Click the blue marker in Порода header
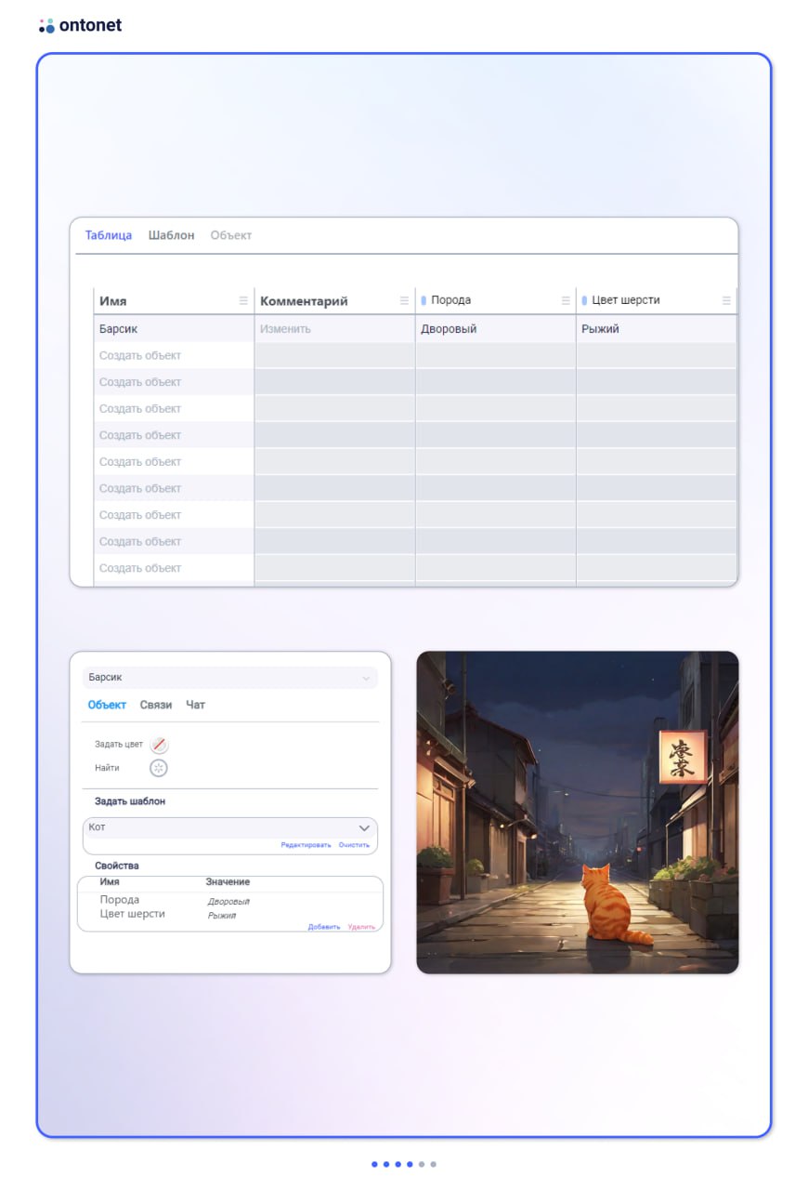Viewport: 808px width, 1190px height. (x=424, y=300)
